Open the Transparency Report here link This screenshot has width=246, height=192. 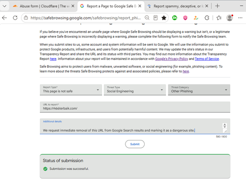click(53, 59)
